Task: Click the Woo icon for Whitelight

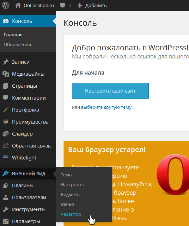Action: pos(6,157)
